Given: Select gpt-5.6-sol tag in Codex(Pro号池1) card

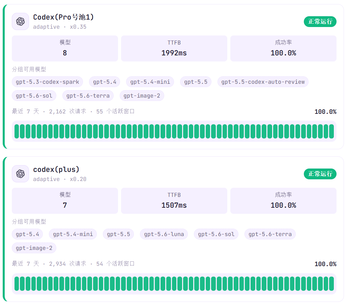Looking at the screenshot, I should (34, 96).
